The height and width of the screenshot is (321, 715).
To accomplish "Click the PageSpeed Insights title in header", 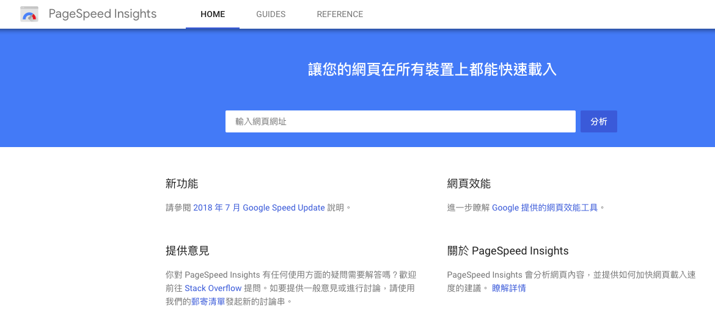I will tap(102, 14).
